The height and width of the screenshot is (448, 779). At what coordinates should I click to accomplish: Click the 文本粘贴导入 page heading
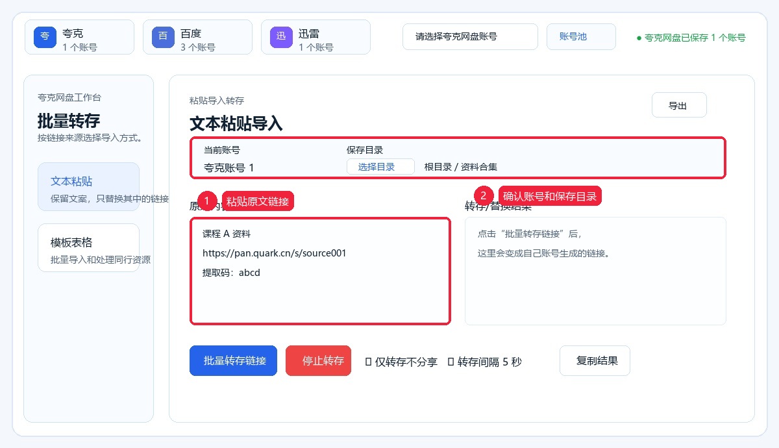236,123
